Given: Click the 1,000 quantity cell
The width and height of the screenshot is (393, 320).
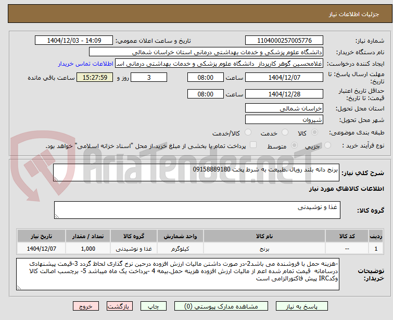Looking at the screenshot, I should click(x=88, y=249).
